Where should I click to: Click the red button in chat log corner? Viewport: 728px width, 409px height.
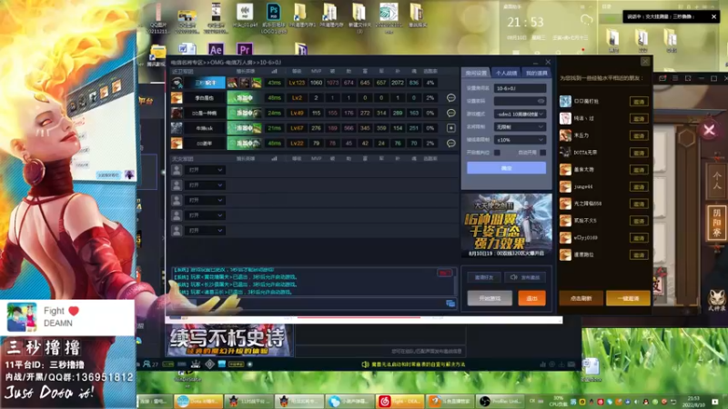[444, 273]
